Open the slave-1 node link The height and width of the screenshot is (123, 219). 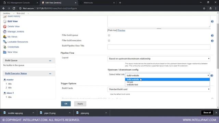click(x=10, y=93)
